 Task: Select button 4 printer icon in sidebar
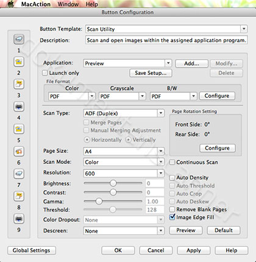(19, 107)
